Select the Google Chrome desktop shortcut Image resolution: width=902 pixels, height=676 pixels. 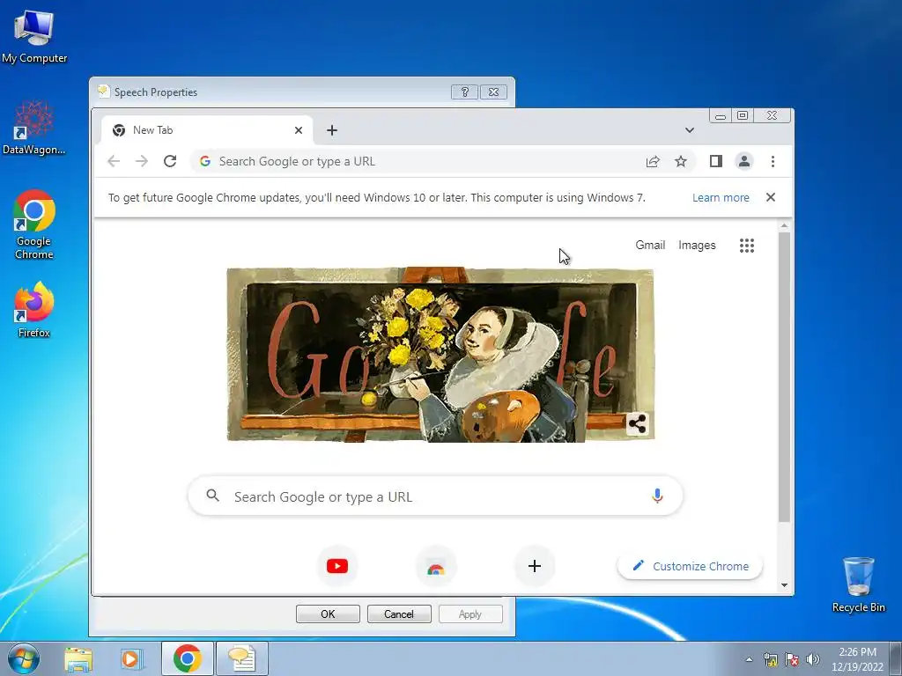(34, 224)
